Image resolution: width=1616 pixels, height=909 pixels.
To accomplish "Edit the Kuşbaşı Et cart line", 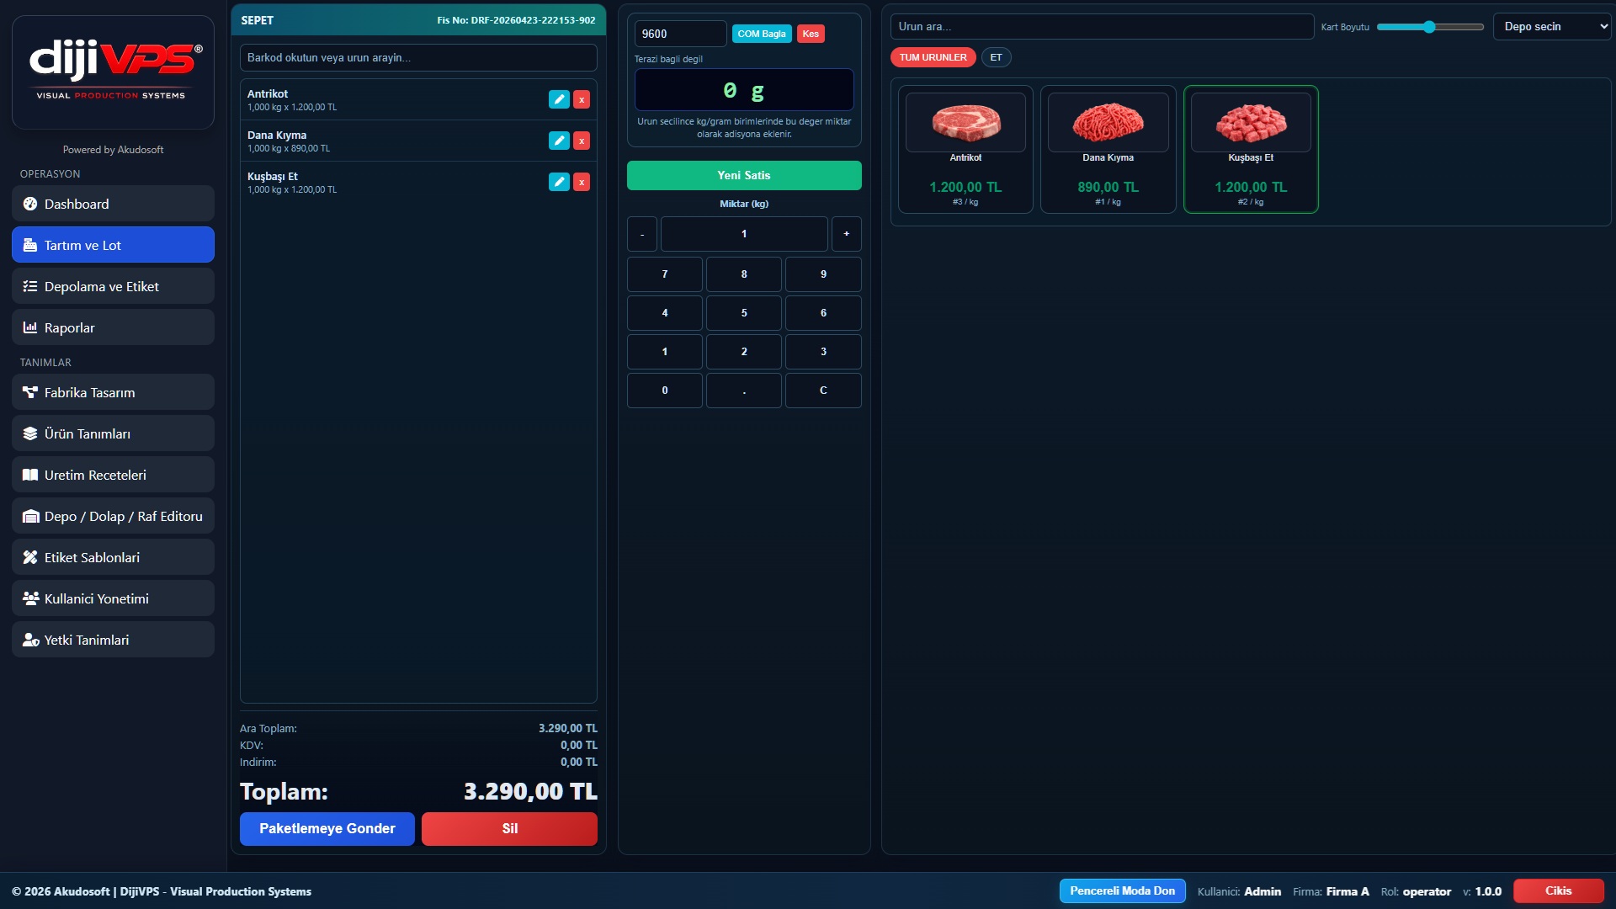I will click(x=559, y=182).
